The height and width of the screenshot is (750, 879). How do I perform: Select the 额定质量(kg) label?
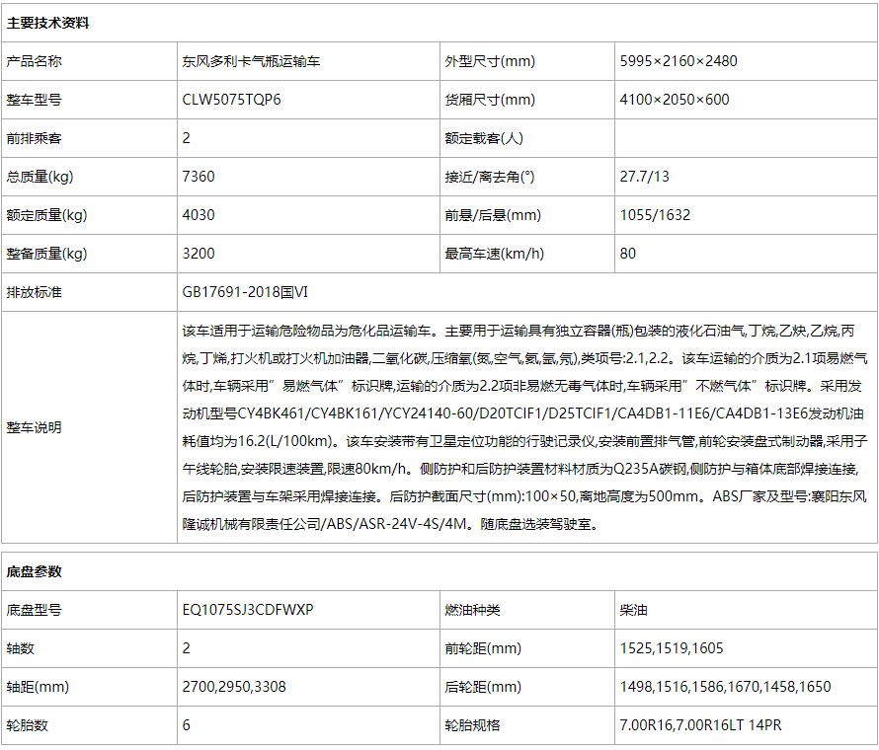coord(46,215)
